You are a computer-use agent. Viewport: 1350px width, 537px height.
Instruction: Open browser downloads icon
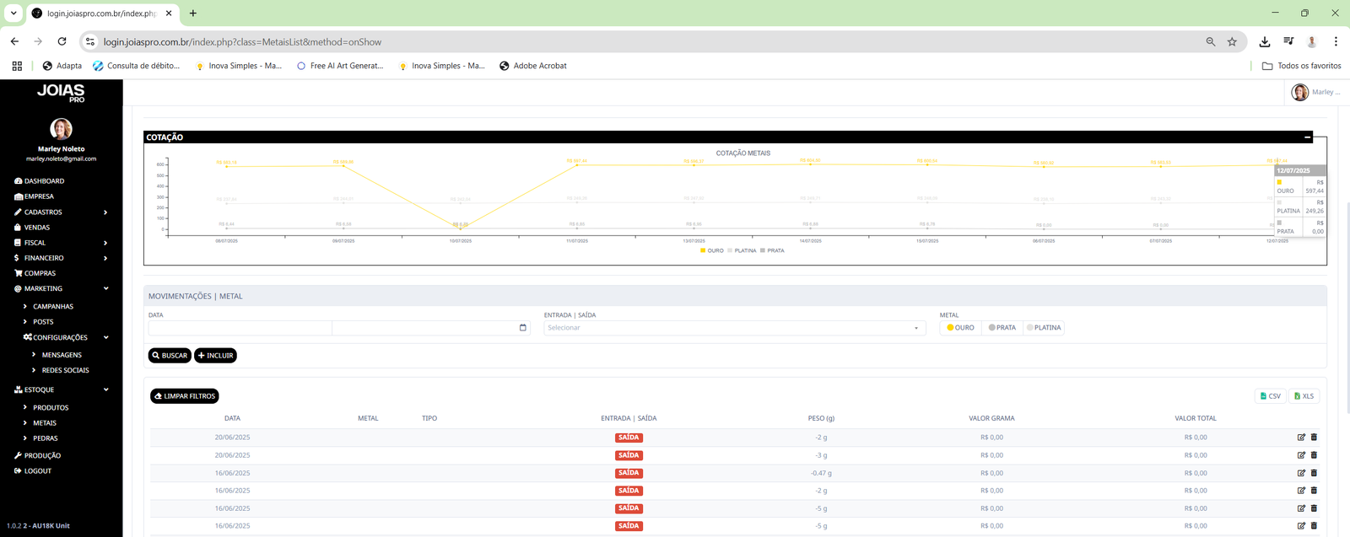[1264, 41]
